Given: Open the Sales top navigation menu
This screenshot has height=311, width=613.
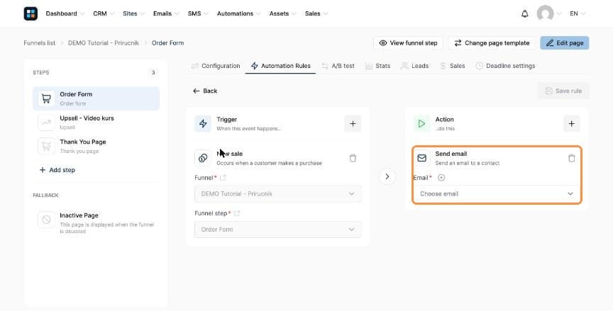Looking at the screenshot, I should coord(316,13).
